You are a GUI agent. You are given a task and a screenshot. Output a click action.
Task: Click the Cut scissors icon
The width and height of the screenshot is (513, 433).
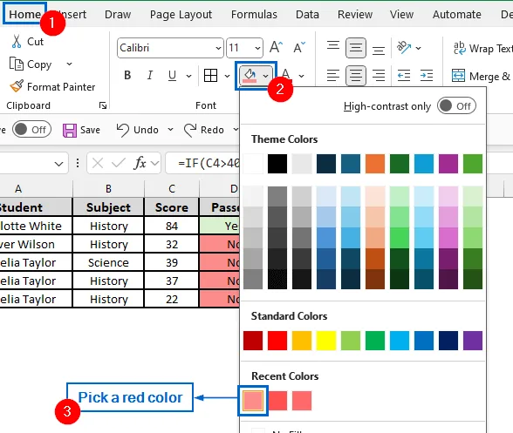(17, 42)
